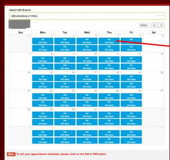
Task: Choose the AM slot on Friday the 12th
Action: coord(131,59)
